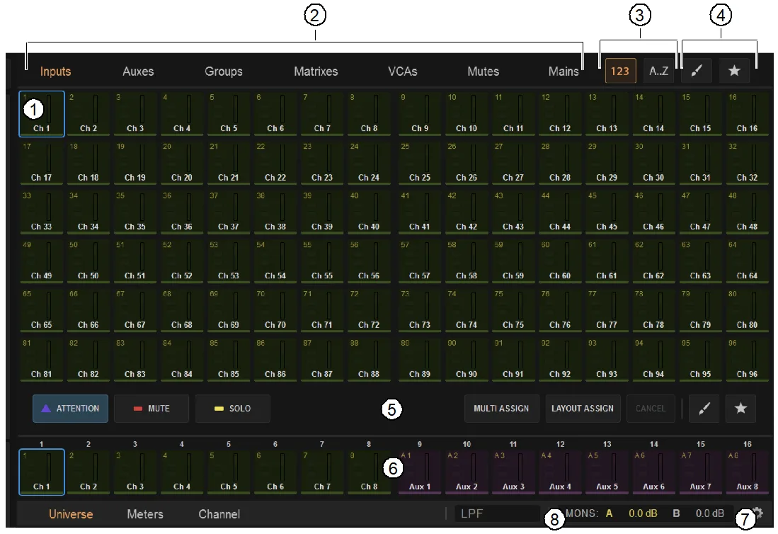Select the Ch 69 channel tile
Viewport: 778px width, 534px height.
[229, 310]
